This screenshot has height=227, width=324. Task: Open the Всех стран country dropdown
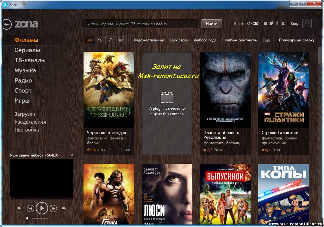pos(179,40)
